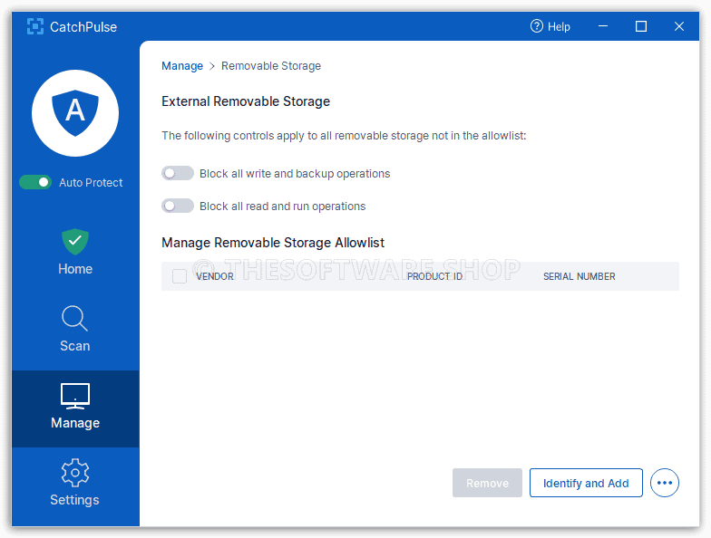This screenshot has height=538, width=711.
Task: Click the CatchPulse logo icon in title bar
Action: point(34,27)
